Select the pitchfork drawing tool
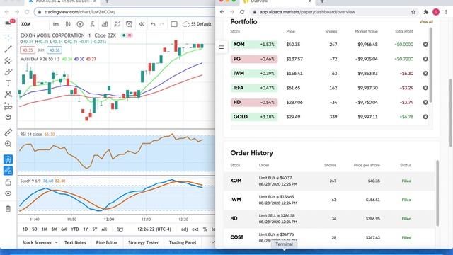The width and height of the screenshot is (453, 255). [8, 61]
